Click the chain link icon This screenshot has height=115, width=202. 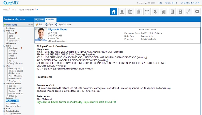189,12
